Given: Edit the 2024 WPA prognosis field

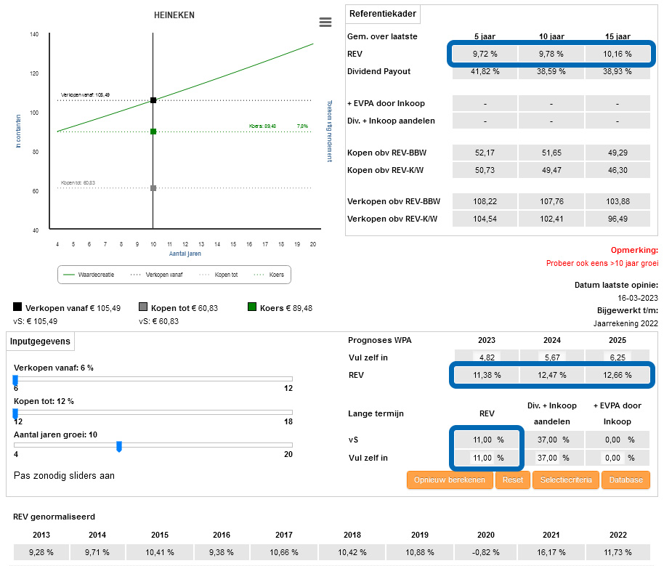Looking at the screenshot, I should coord(552,357).
